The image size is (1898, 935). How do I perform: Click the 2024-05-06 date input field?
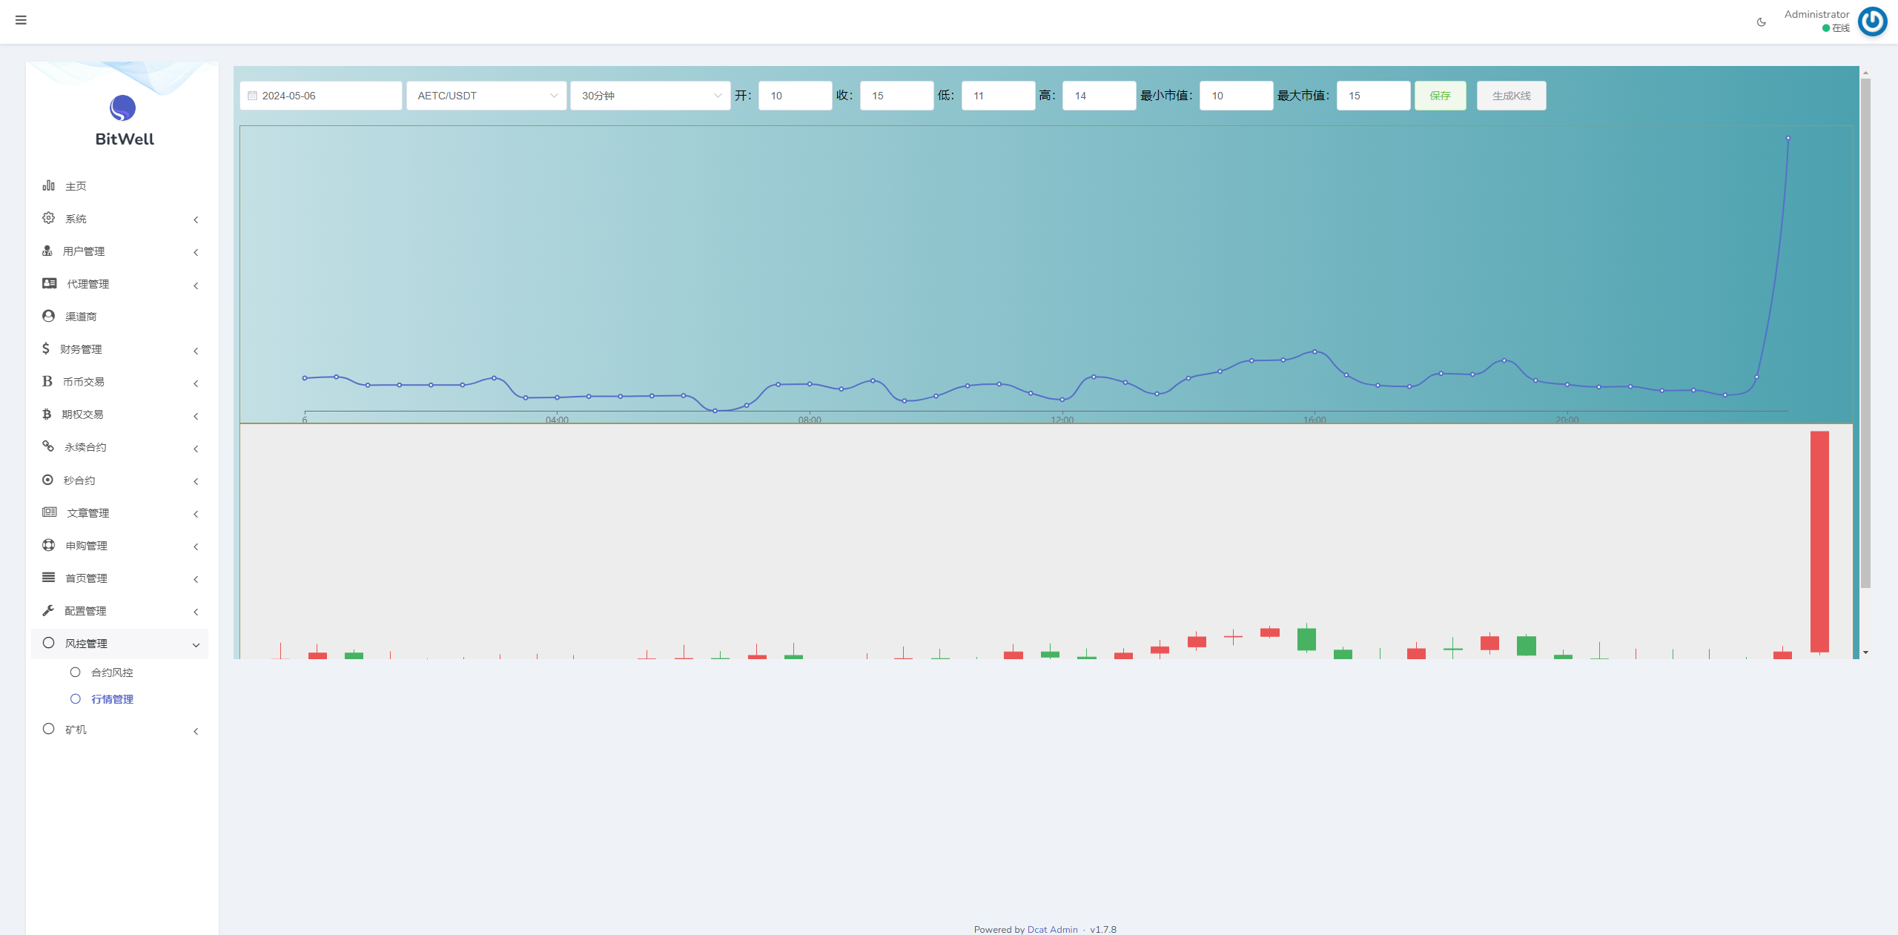point(321,96)
